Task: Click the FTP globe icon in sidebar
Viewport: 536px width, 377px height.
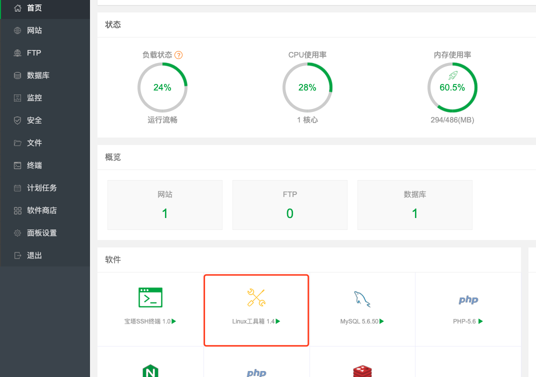Action: tap(17, 53)
